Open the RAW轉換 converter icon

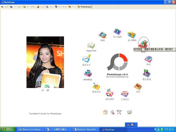pos(88,74)
